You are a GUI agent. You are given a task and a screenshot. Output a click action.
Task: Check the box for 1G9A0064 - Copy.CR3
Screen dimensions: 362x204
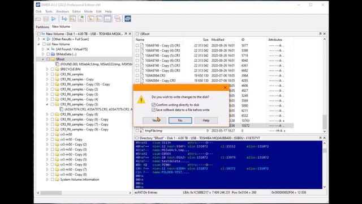137,80
